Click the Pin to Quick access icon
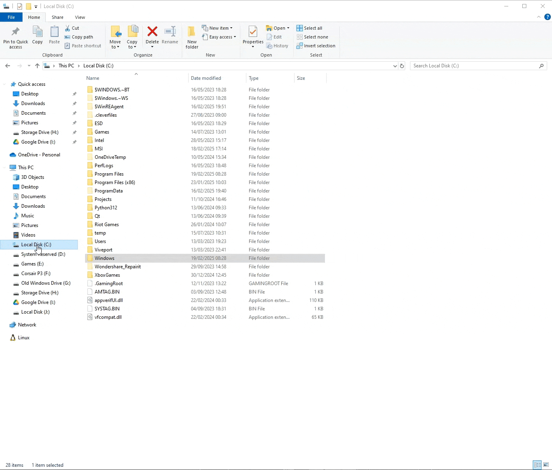Viewport: 552px width, 470px height. click(16, 32)
